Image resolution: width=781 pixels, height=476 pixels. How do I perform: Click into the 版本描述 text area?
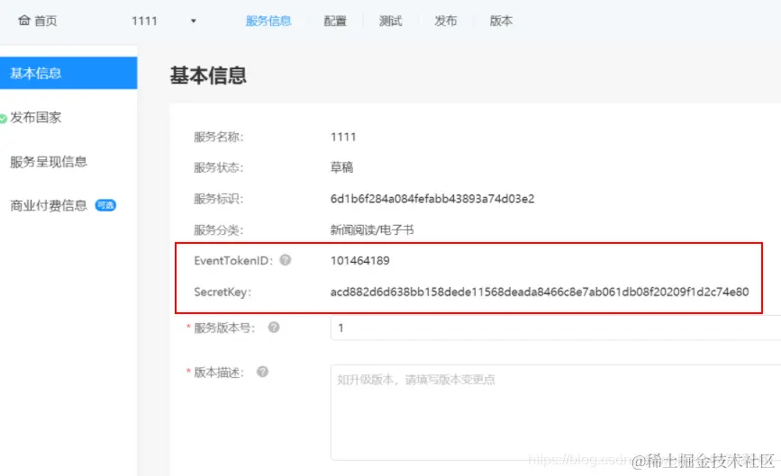[x=556, y=413]
